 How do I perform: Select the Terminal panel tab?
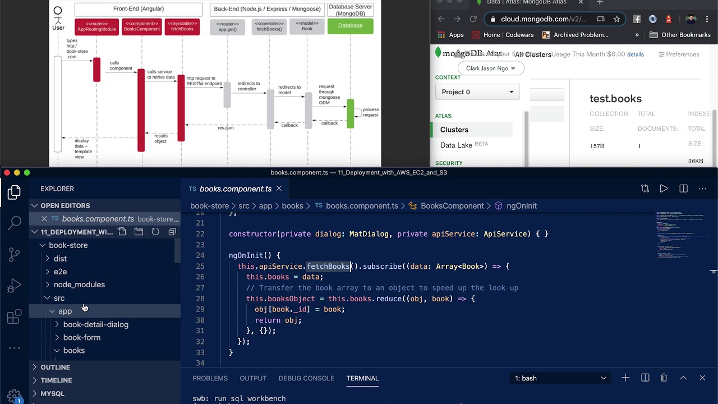362,378
